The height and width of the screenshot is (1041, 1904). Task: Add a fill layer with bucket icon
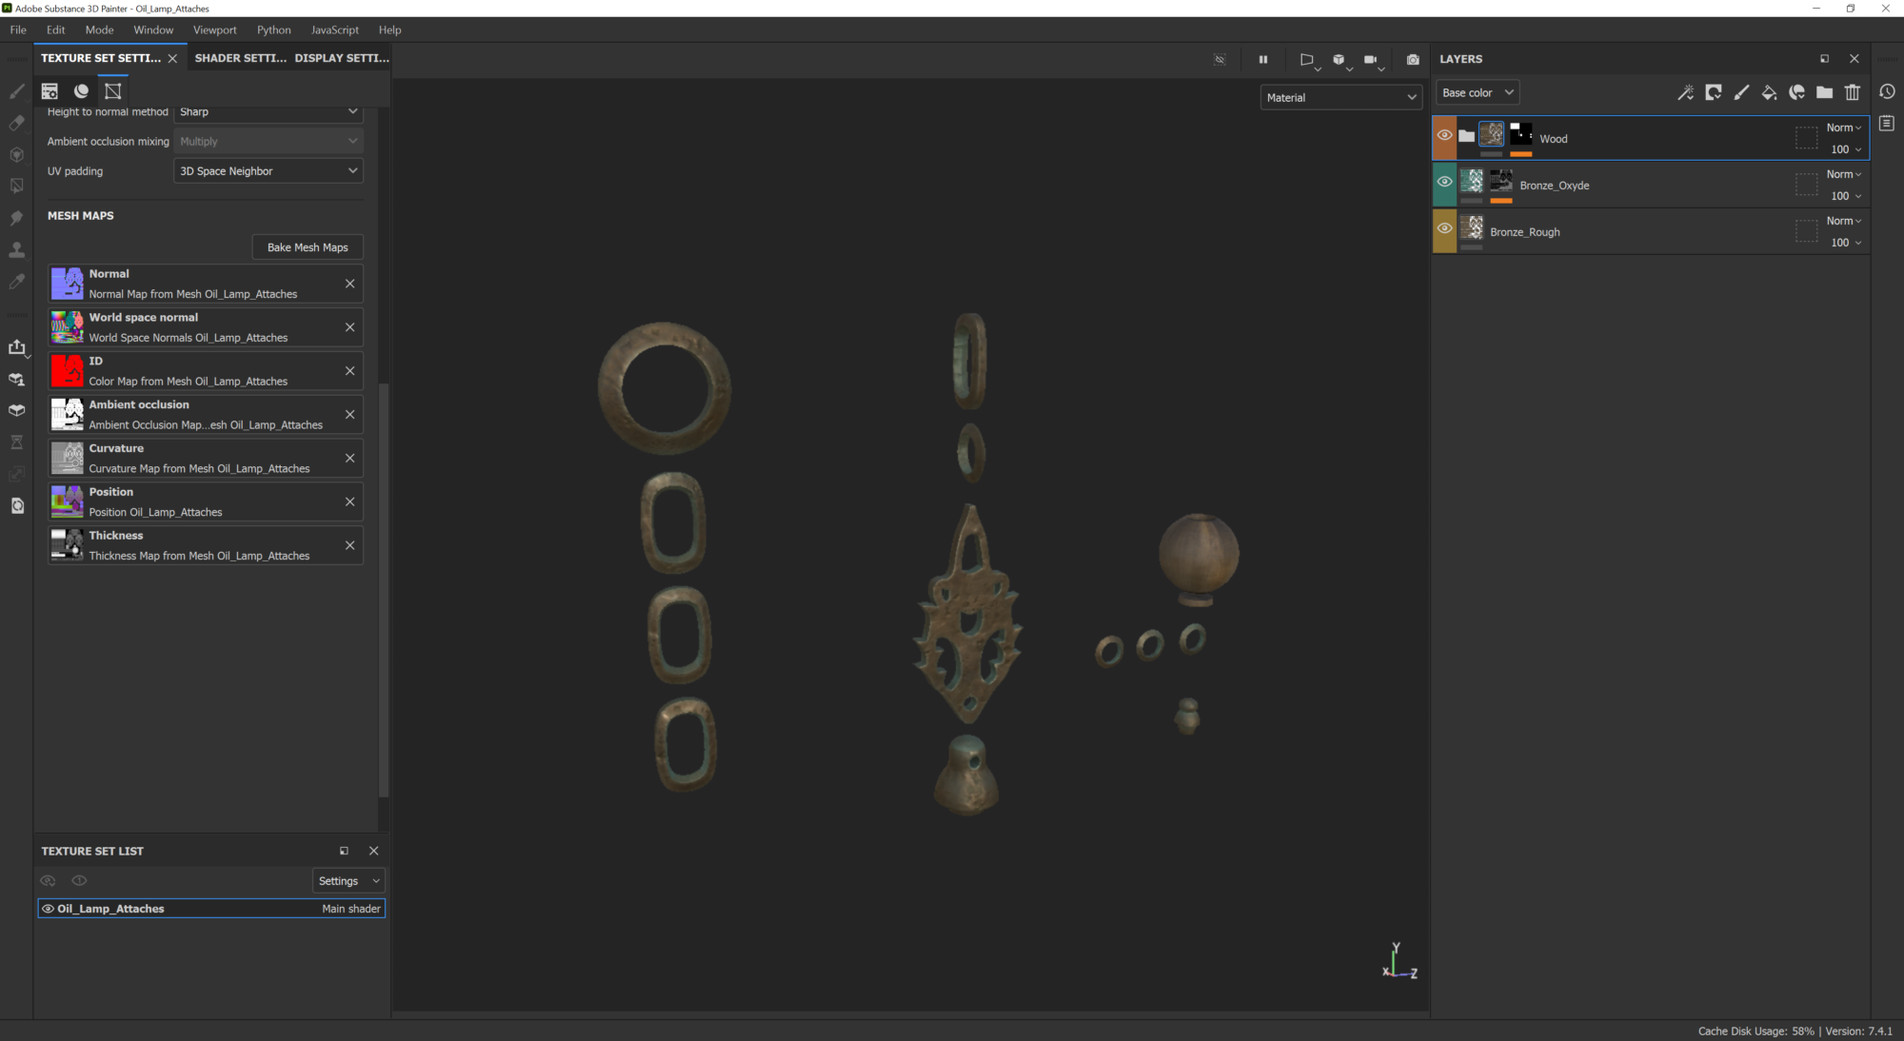tap(1769, 92)
